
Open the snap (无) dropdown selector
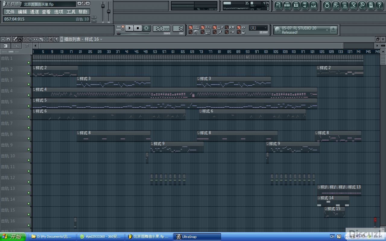pos(258,28)
